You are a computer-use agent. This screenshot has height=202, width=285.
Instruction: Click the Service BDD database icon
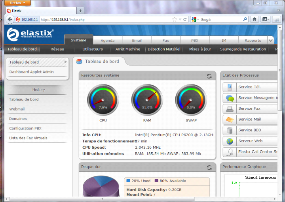click(230, 130)
